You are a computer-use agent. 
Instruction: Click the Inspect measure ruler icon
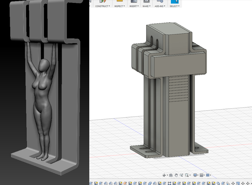(x=120, y=1)
